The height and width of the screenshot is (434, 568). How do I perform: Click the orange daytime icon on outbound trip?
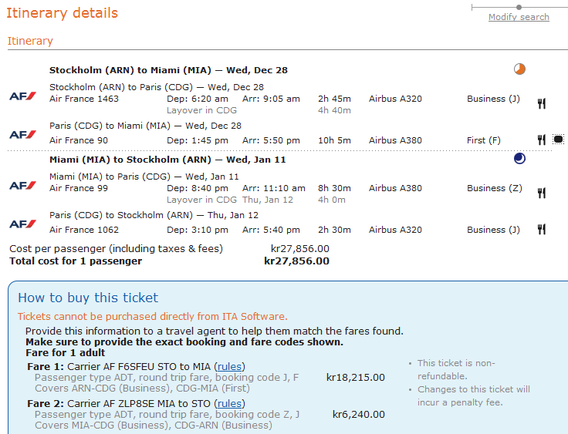pos(519,69)
